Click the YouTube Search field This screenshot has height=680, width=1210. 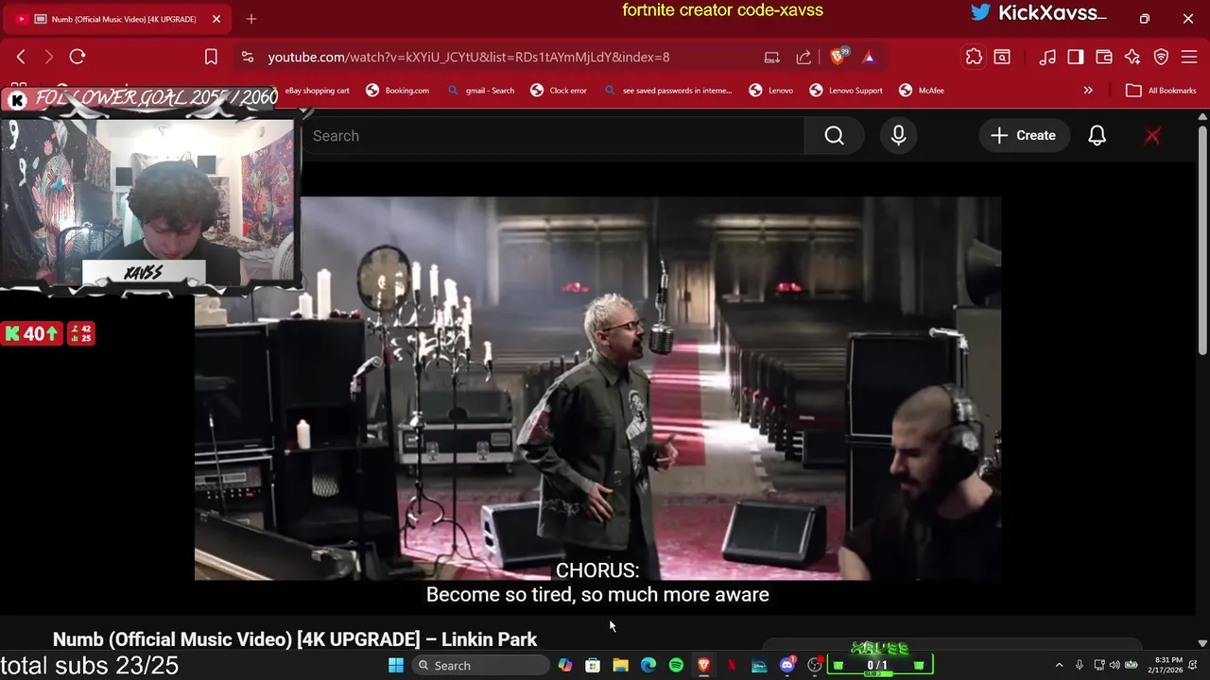click(553, 136)
